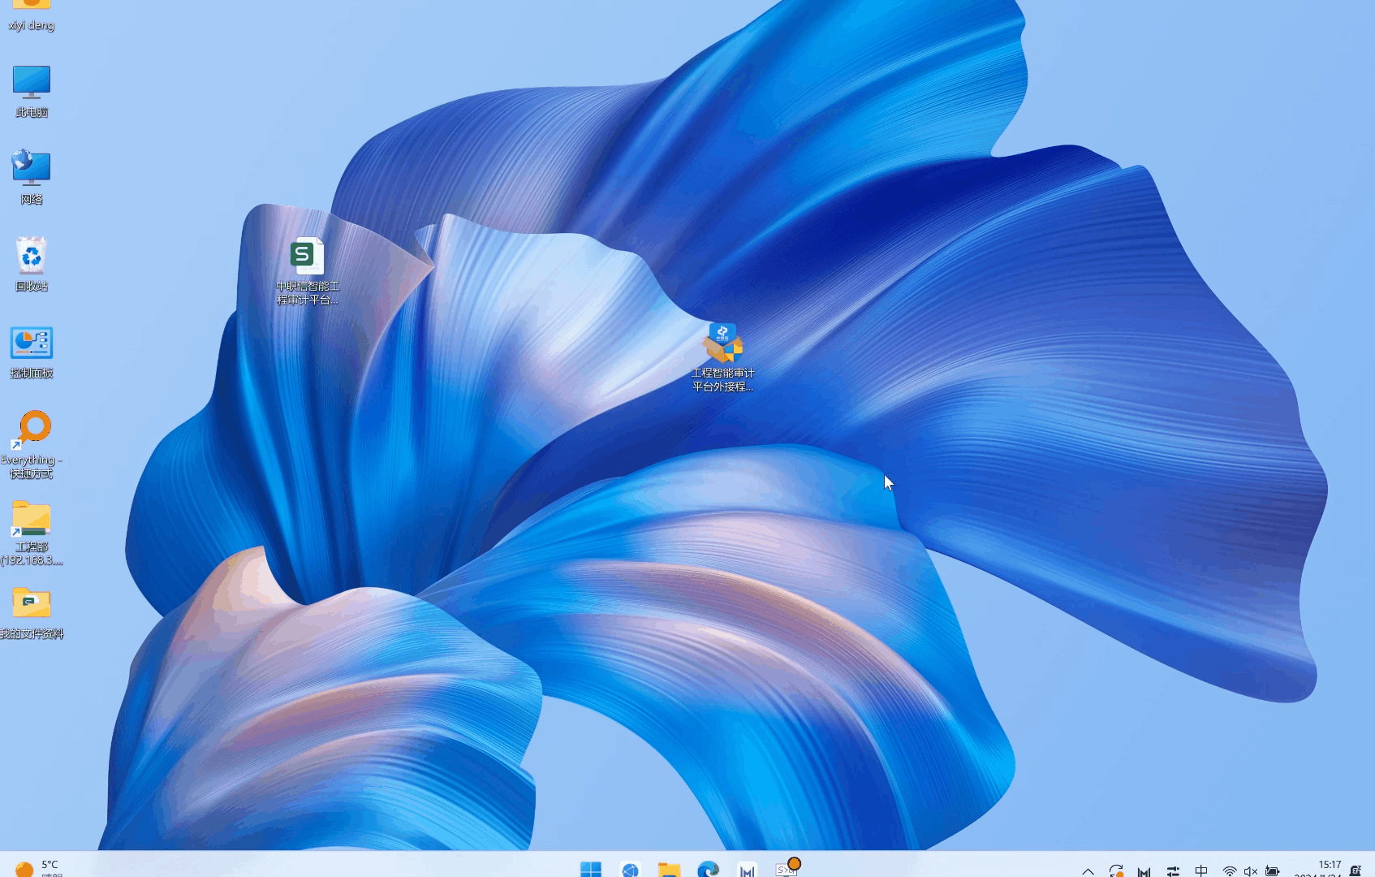Toggle the 中 Chinese input method indicator

click(x=1201, y=871)
